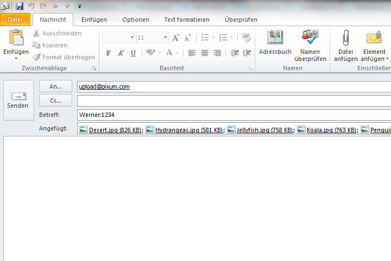Open Zwischenablage dialog launcher
Image resolution: width=391 pixels, height=261 pixels.
[x=94, y=68]
